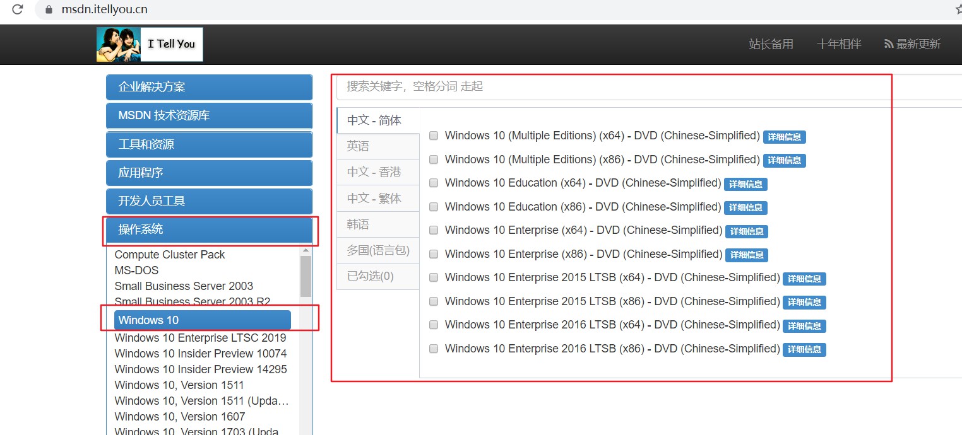
Task: Open 详细信息 for Multiple Editions (x64)
Action: (785, 137)
